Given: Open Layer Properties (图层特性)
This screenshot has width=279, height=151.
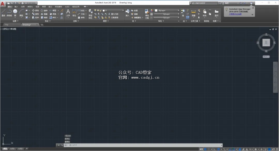Looking at the screenshot, I should [x=90, y=14].
